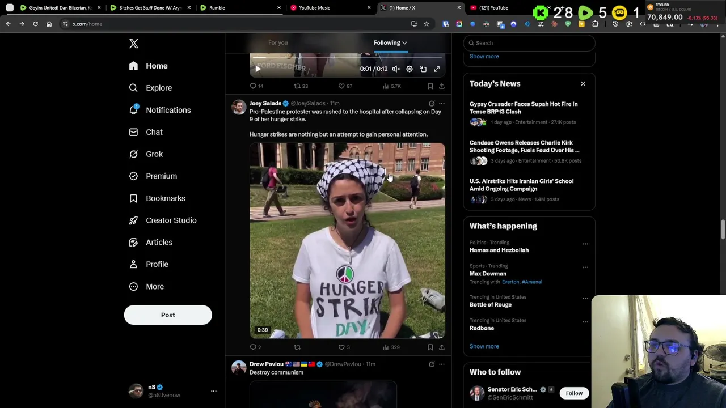Repost Joey Salads' hunger strike post

[297, 347]
